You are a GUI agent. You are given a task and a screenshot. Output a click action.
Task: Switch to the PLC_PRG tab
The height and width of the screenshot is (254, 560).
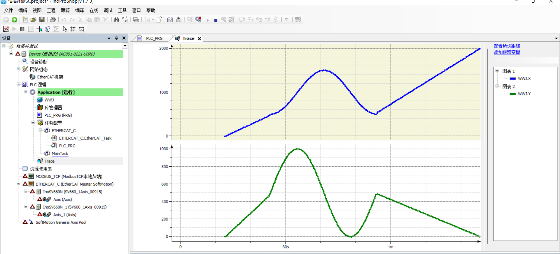pos(154,38)
